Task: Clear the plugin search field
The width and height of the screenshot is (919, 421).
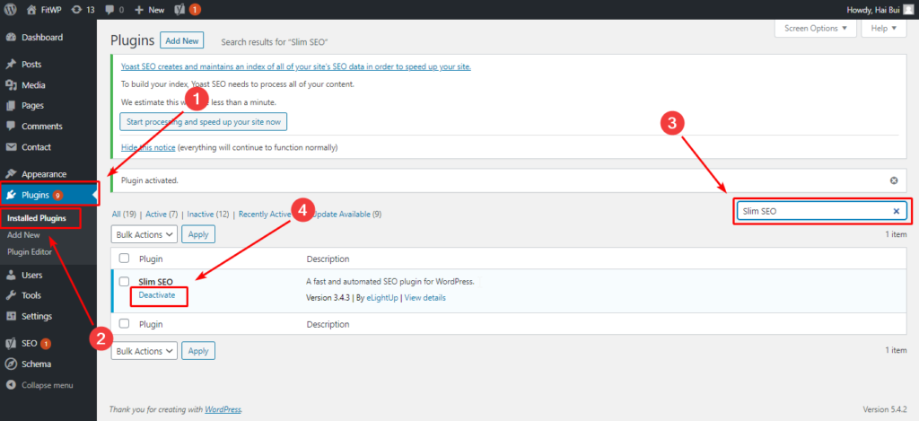Action: click(x=897, y=211)
